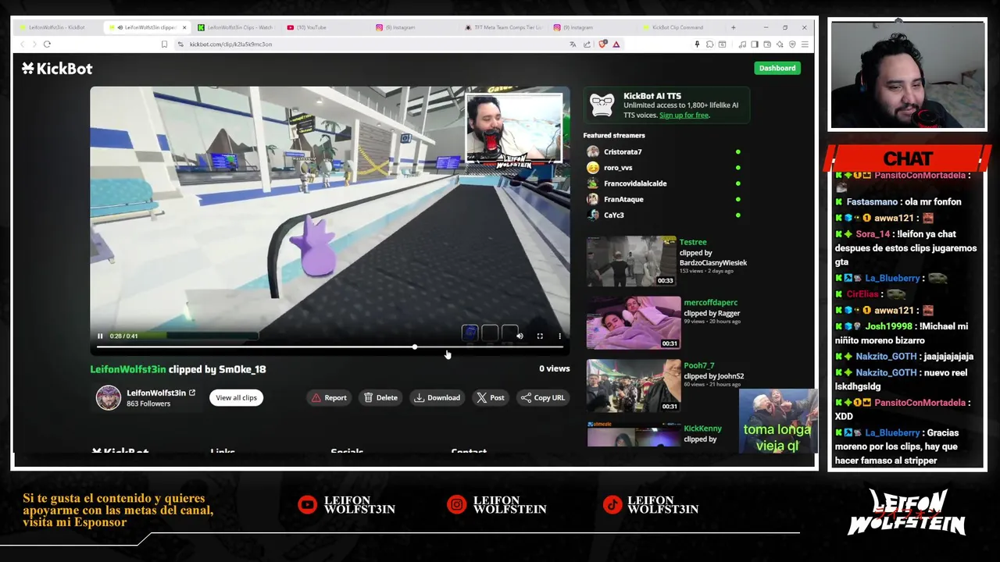Open the TikTok LEIFON WOLFST3IN icon
Image resolution: width=1000 pixels, height=562 pixels.
612,505
